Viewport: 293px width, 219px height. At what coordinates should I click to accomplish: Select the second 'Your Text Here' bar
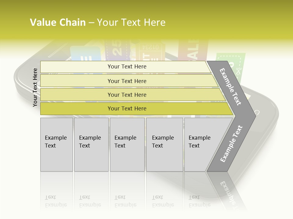[127, 81]
